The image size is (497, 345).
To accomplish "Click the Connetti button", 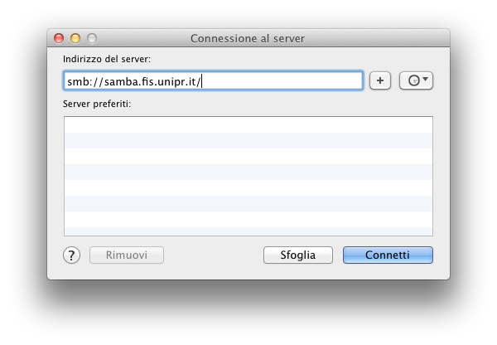I will coord(388,255).
